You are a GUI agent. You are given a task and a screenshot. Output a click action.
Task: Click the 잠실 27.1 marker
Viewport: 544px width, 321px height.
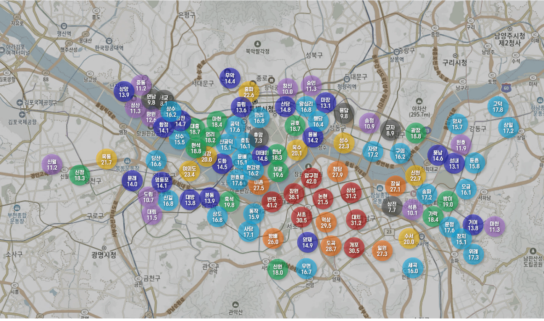(x=395, y=186)
